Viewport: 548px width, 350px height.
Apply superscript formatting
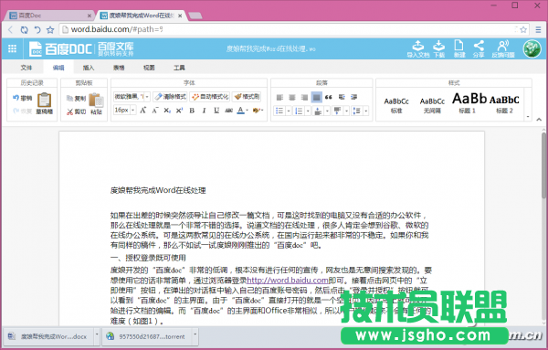(x=179, y=111)
